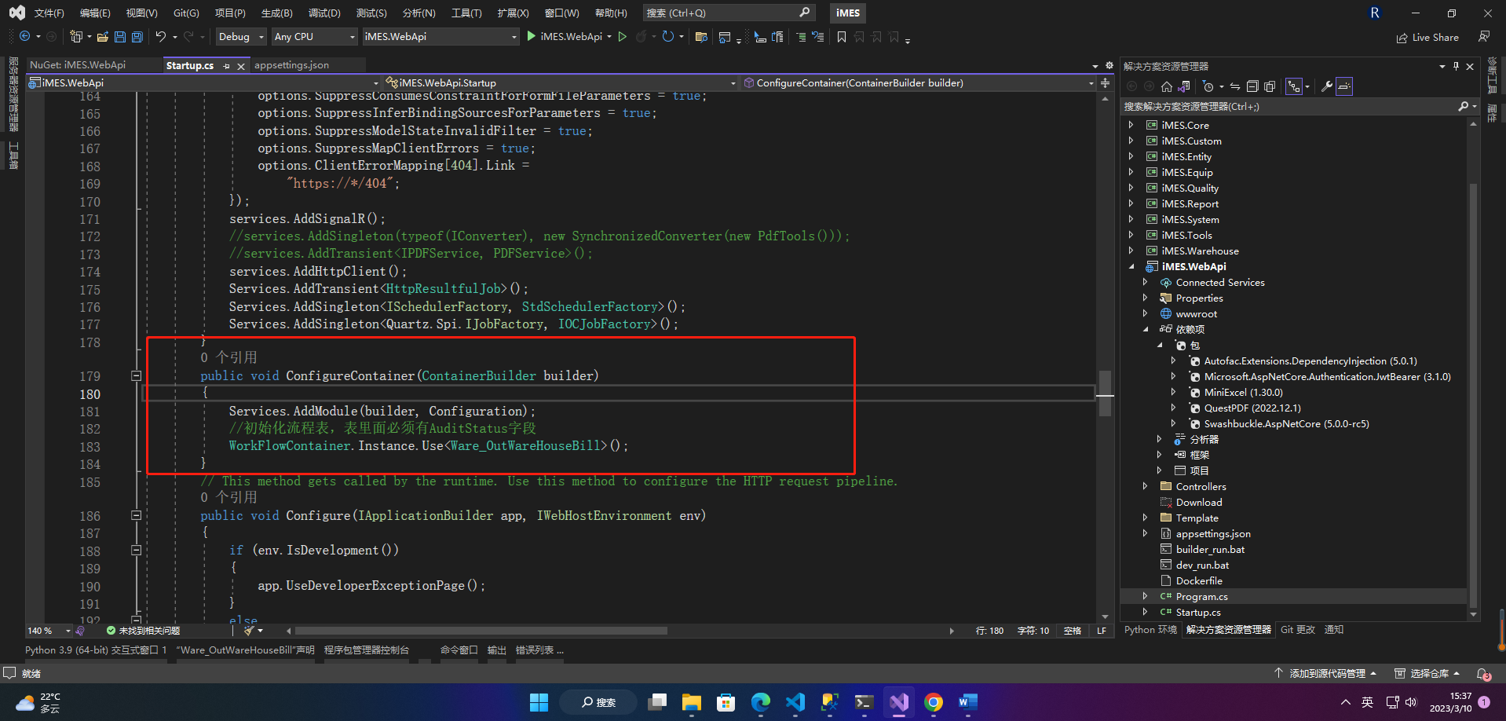Open the iMES.WebApi startup project dropdown
This screenshot has height=721, width=1506.
pos(440,36)
